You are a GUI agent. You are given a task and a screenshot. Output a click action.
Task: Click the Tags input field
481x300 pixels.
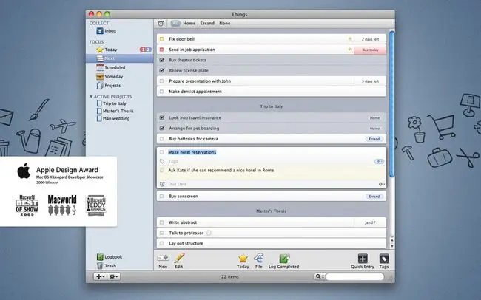click(x=172, y=161)
